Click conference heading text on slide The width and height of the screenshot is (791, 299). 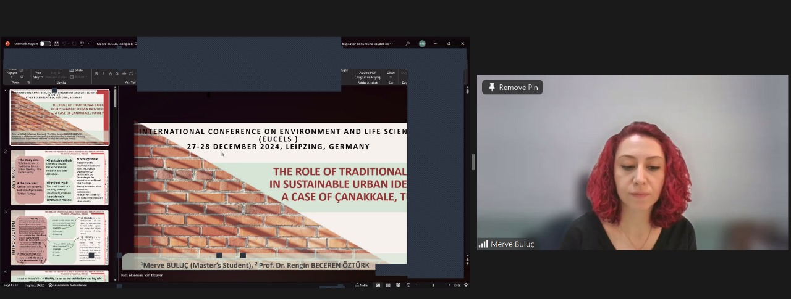(x=273, y=139)
